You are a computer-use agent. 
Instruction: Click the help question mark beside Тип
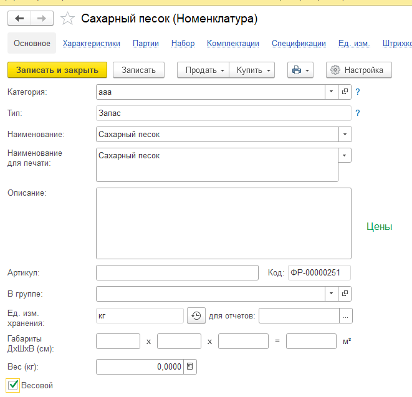click(358, 113)
